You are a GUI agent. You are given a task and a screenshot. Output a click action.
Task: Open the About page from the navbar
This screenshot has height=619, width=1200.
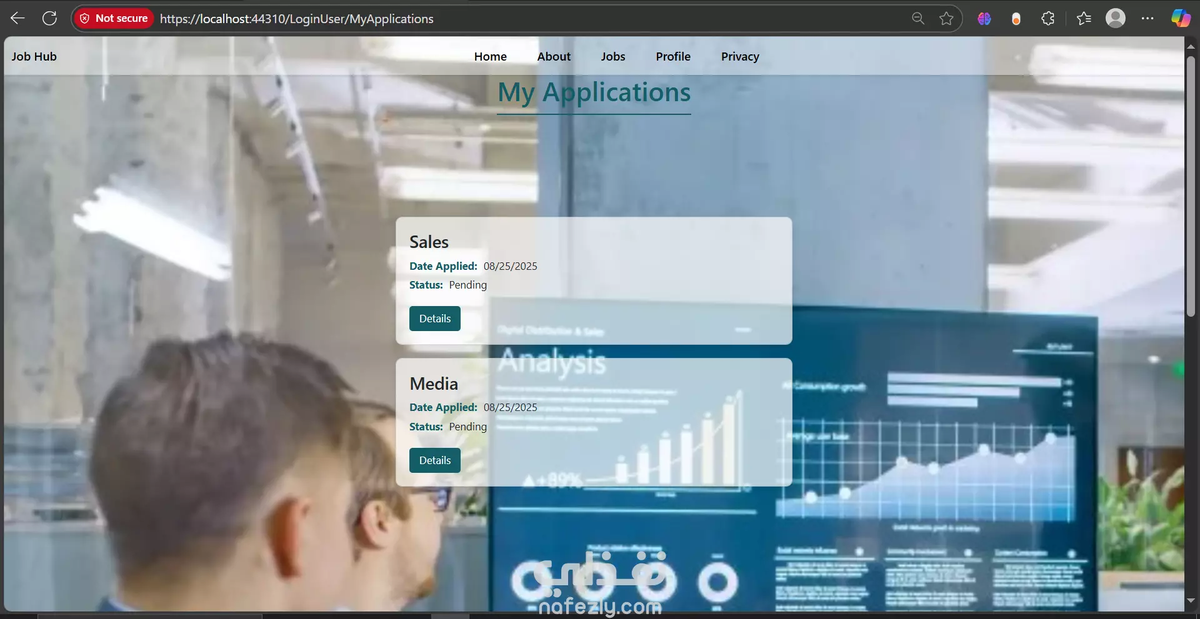554,56
